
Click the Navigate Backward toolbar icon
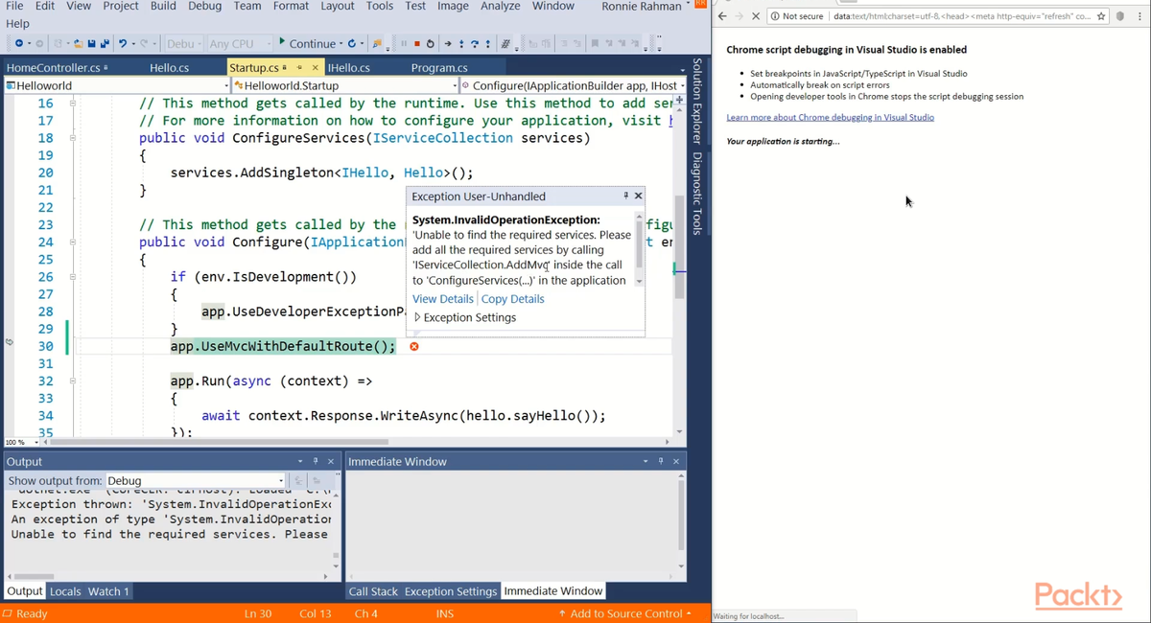[x=20, y=43]
